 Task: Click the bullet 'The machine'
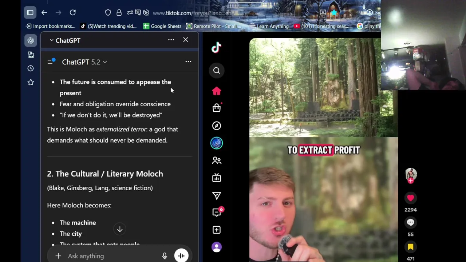coord(78,223)
